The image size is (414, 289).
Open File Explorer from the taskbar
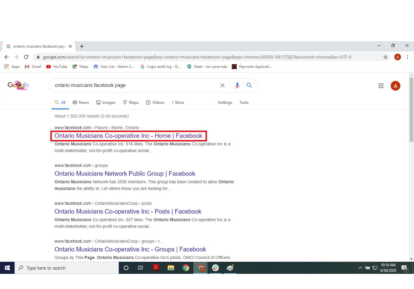click(x=171, y=268)
